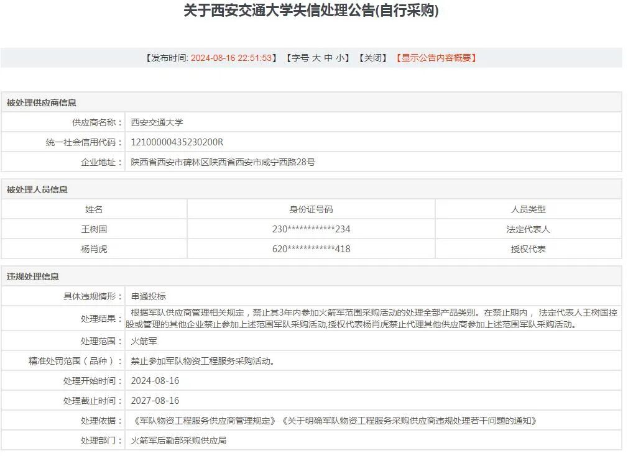The image size is (628, 456).
Task: Click the 统一社会信用代码 label
Action: 84,142
